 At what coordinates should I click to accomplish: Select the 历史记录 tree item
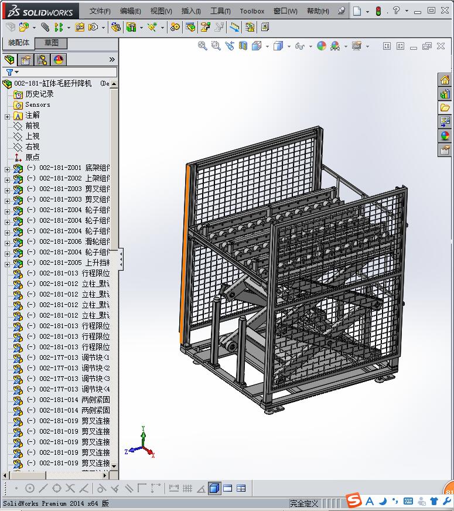(x=39, y=94)
